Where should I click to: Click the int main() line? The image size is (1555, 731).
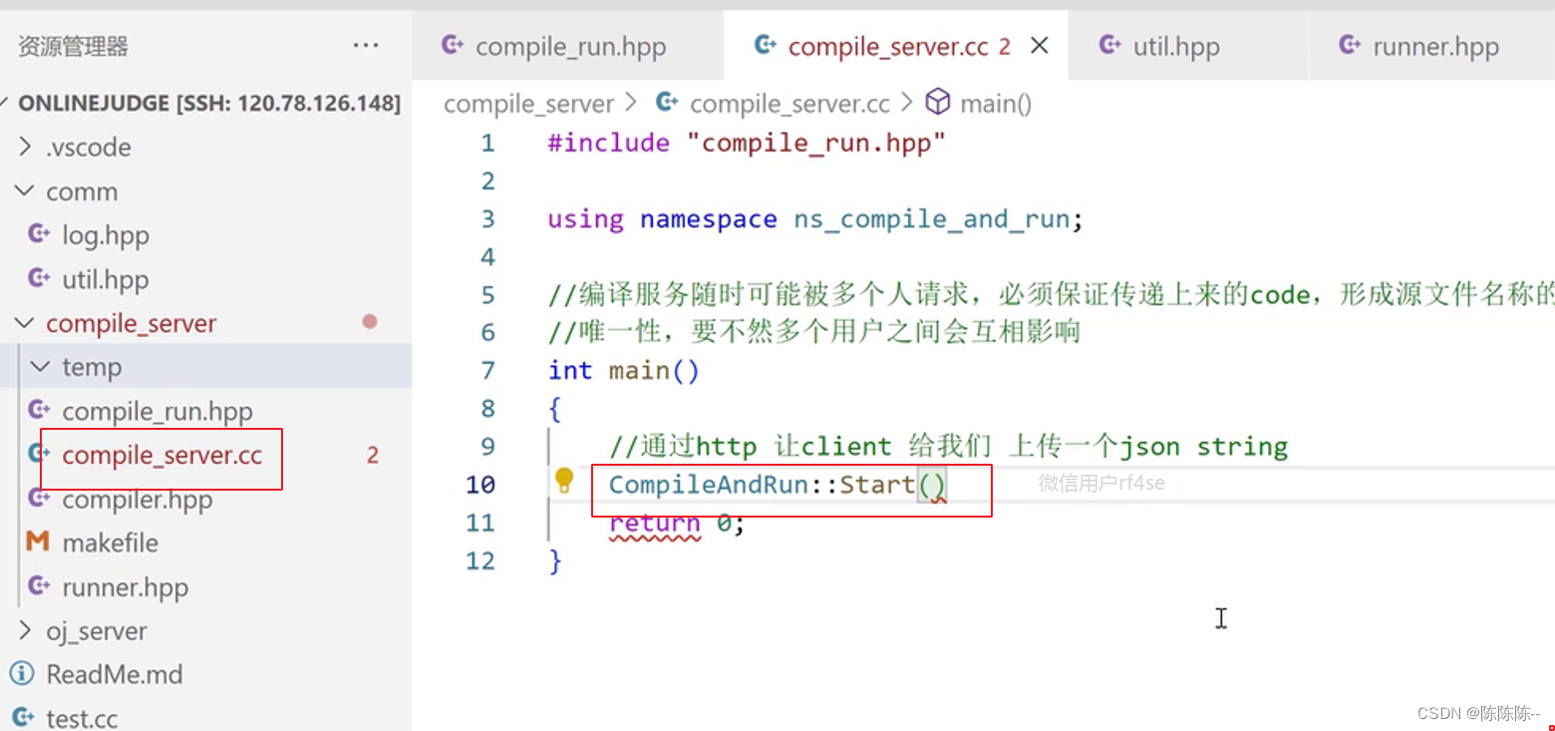[624, 370]
